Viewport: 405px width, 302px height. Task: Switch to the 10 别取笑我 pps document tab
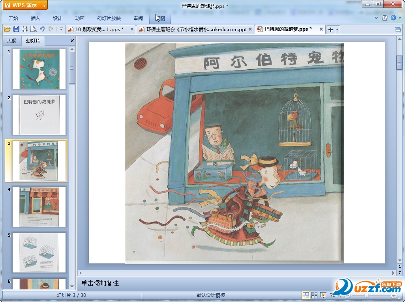99,30
